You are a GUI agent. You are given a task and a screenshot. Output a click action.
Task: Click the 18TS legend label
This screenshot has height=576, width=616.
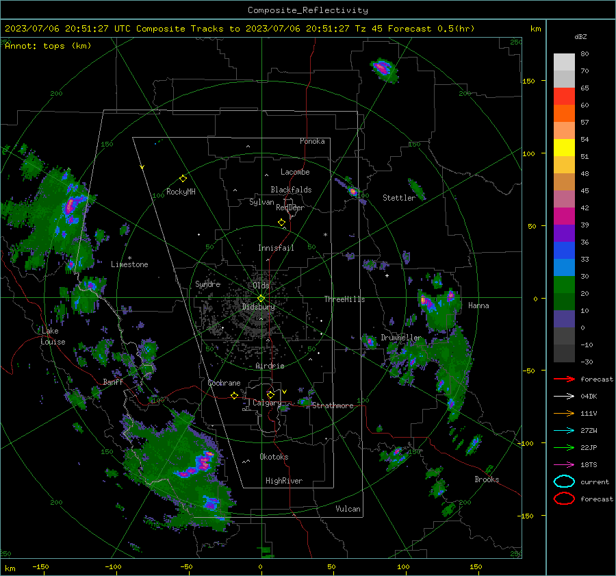click(589, 465)
